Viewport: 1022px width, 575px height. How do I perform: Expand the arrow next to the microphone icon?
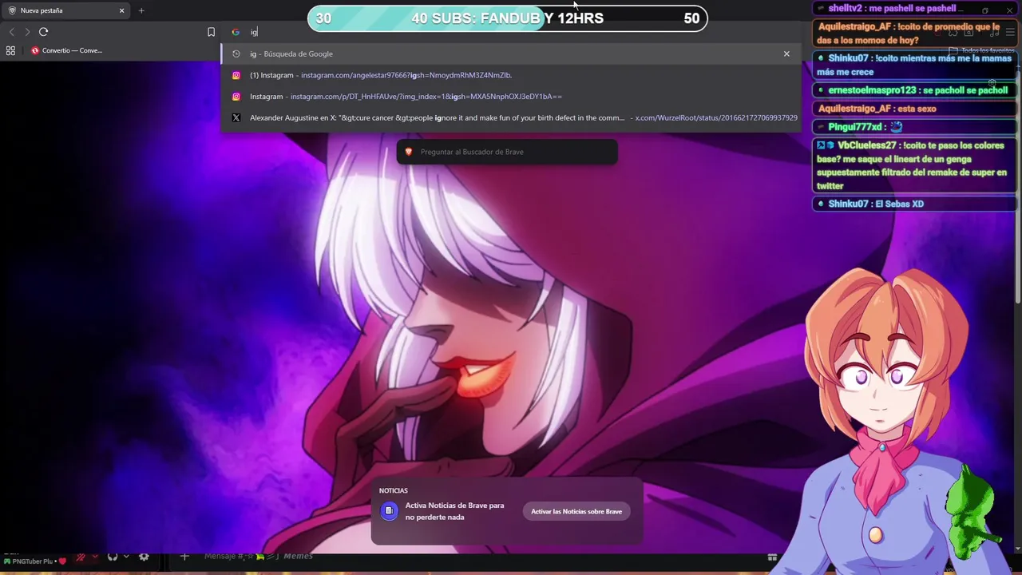point(95,557)
